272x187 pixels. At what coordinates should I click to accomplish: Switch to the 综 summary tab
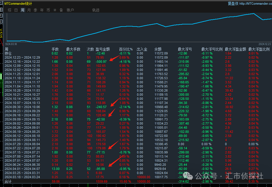pyautogui.click(x=9, y=10)
